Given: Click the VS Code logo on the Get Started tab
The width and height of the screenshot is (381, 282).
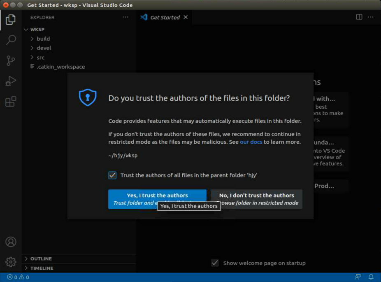Looking at the screenshot, I should 144,17.
